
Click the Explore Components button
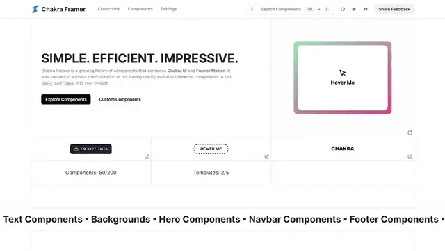[66, 99]
